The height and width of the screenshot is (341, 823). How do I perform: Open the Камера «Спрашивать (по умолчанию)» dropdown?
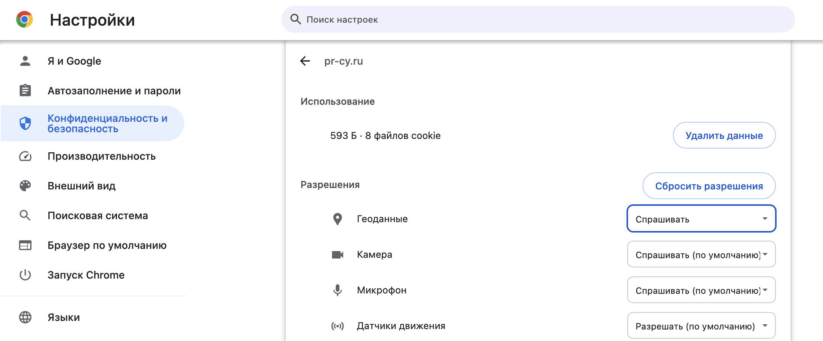coord(701,254)
